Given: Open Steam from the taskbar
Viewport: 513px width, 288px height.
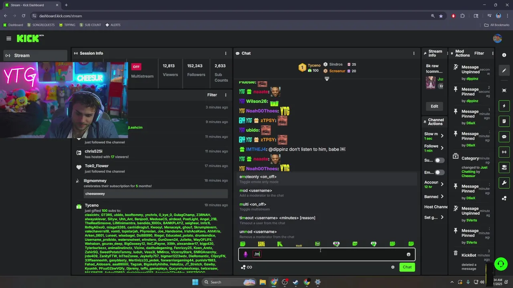Looking at the screenshot, I should 296,282.
